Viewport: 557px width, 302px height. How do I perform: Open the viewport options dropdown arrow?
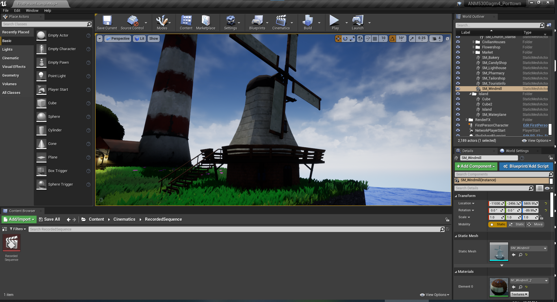point(99,39)
